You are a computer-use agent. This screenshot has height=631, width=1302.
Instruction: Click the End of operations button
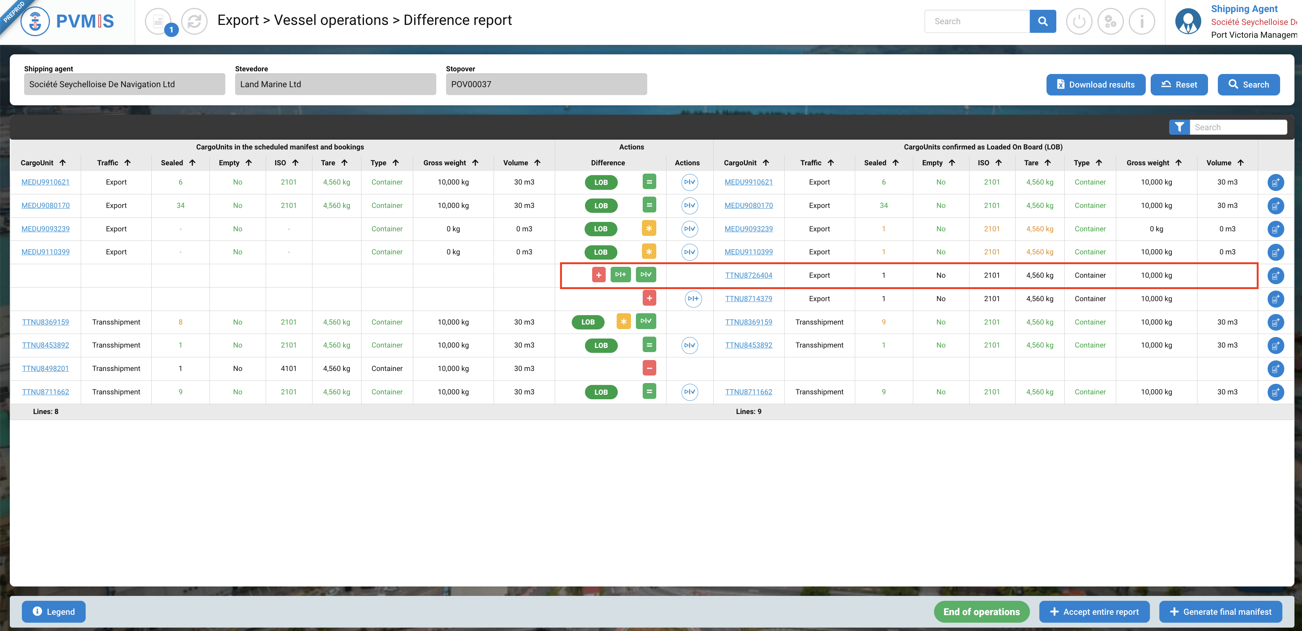[x=981, y=612]
